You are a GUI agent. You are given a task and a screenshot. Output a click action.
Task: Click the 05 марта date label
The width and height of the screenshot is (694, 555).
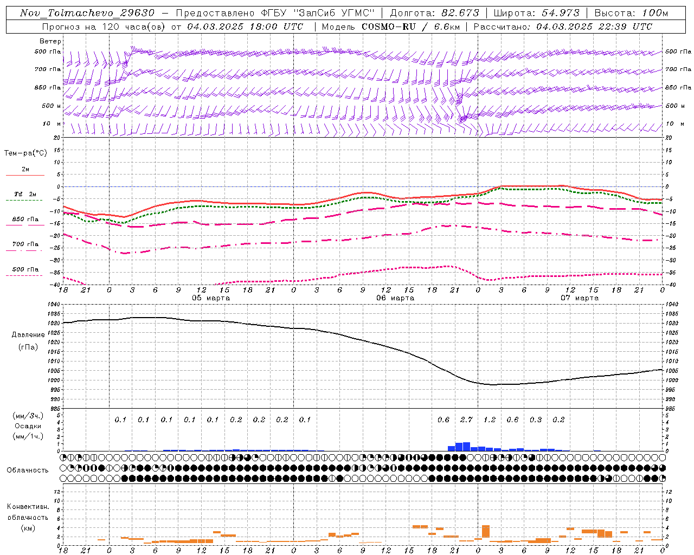(x=211, y=298)
